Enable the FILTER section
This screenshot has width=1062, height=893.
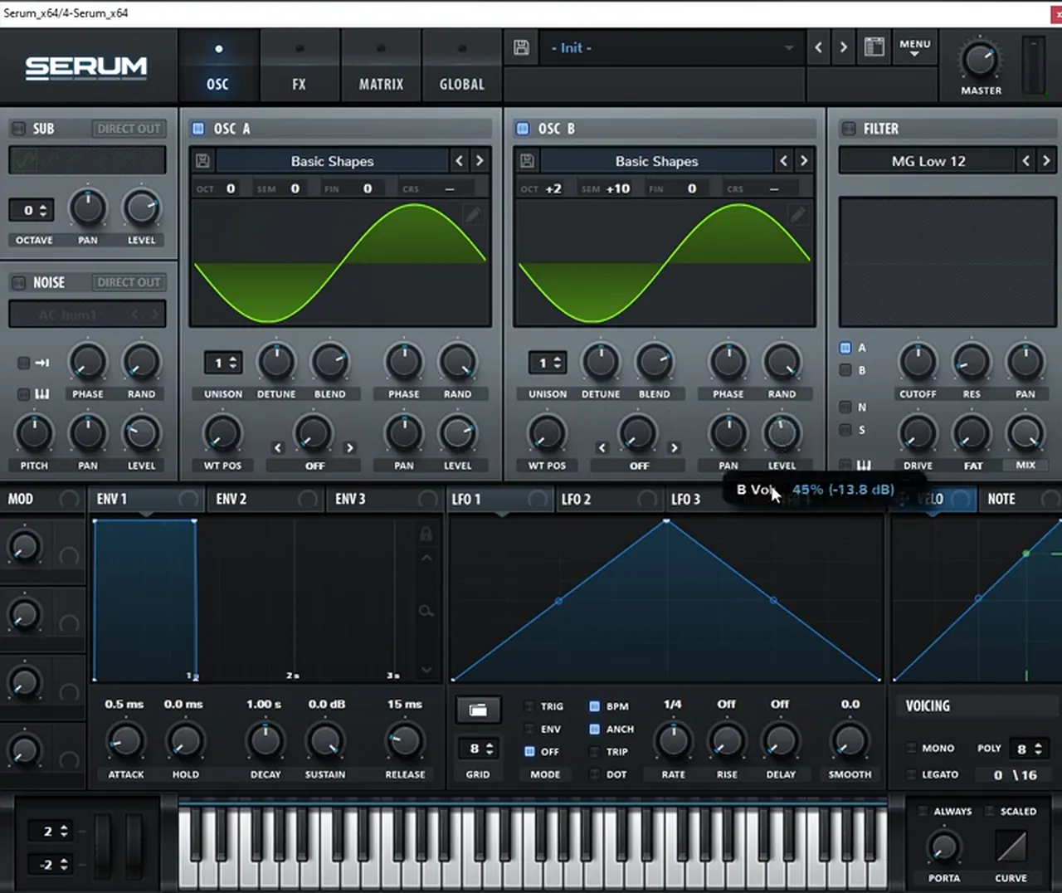coord(848,129)
